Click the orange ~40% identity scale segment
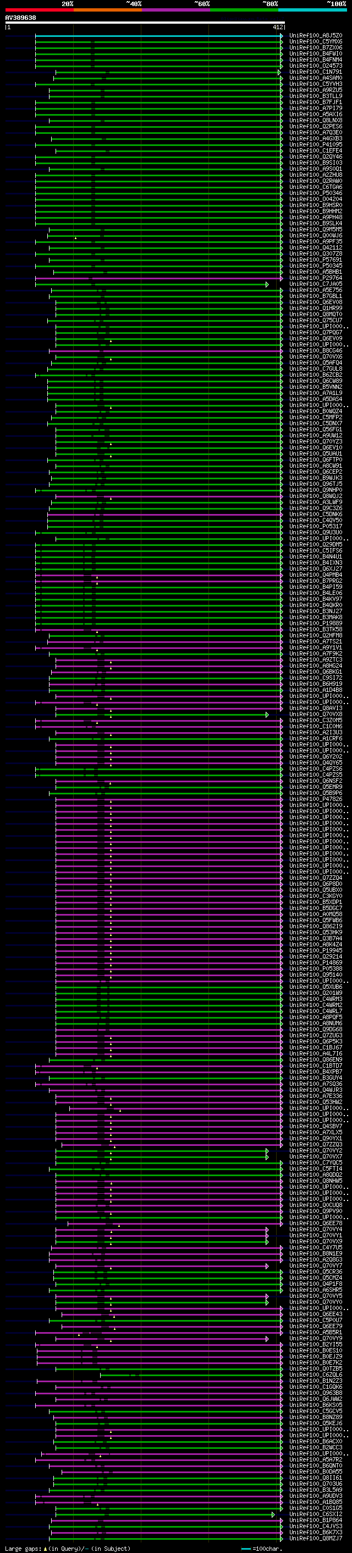Screen dimensions: 352x1553 (x=108, y=10)
